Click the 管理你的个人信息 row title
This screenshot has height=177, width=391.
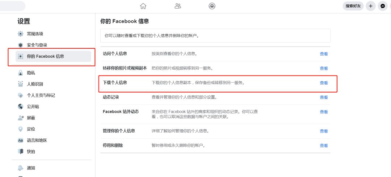[119, 131]
